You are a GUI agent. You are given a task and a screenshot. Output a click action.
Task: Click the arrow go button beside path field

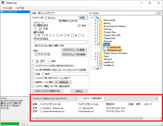[x=159, y=13]
